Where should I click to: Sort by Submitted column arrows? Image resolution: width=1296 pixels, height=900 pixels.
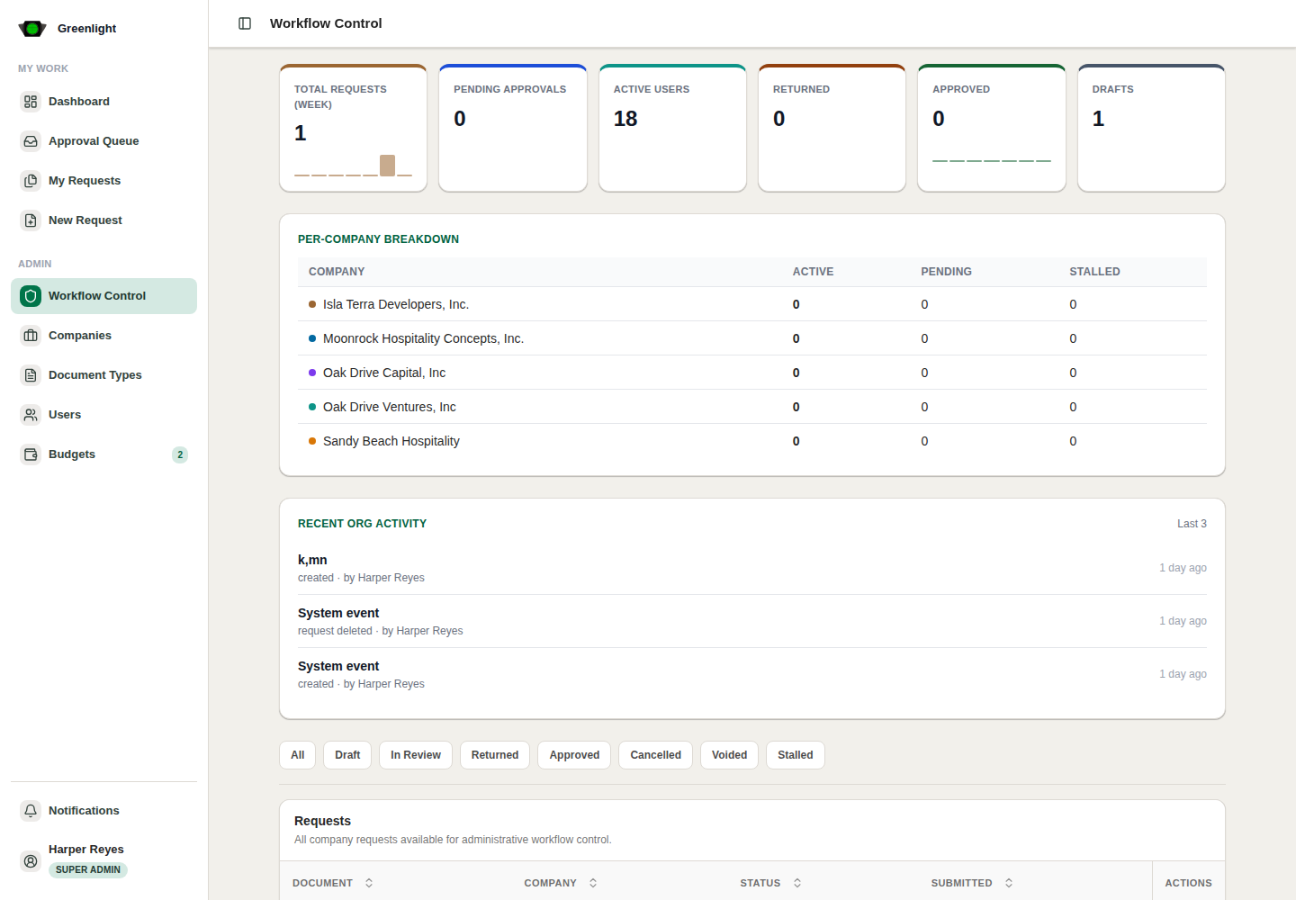1009,883
